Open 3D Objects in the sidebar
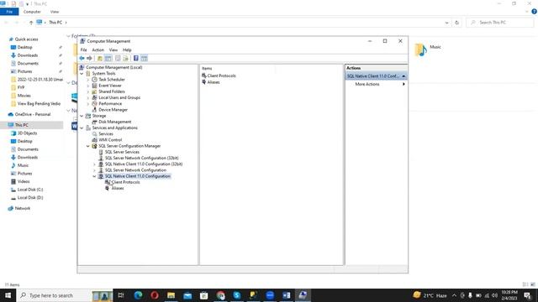The height and width of the screenshot is (302, 538). [x=28, y=133]
